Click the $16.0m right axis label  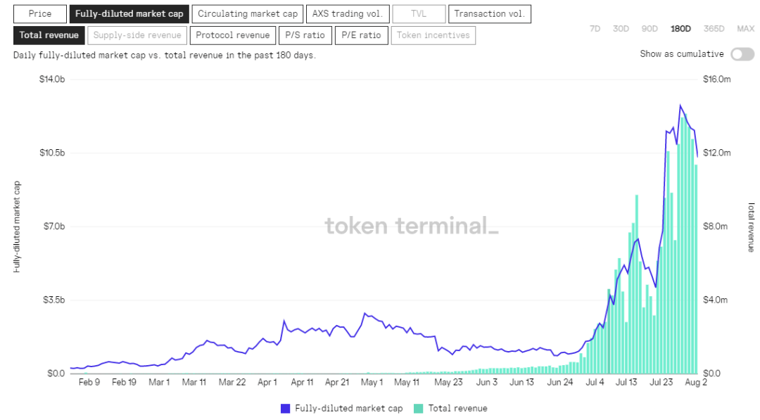(717, 79)
